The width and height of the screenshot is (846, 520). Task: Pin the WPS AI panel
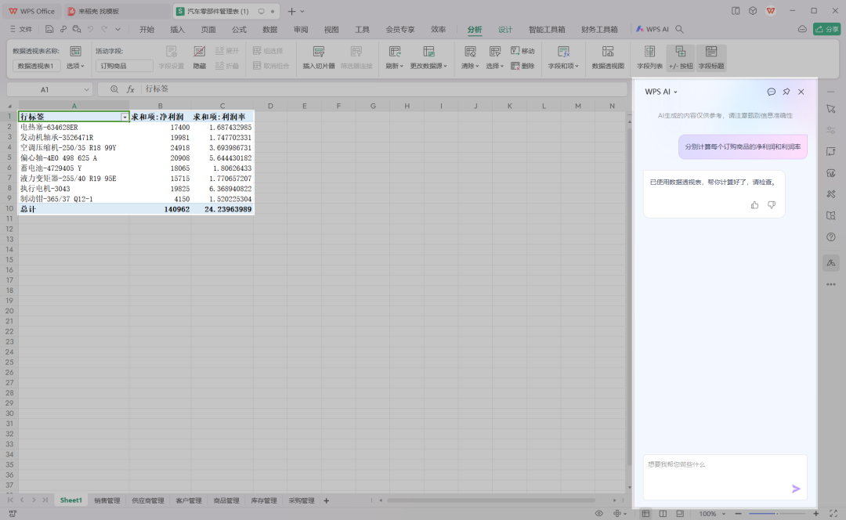point(786,92)
